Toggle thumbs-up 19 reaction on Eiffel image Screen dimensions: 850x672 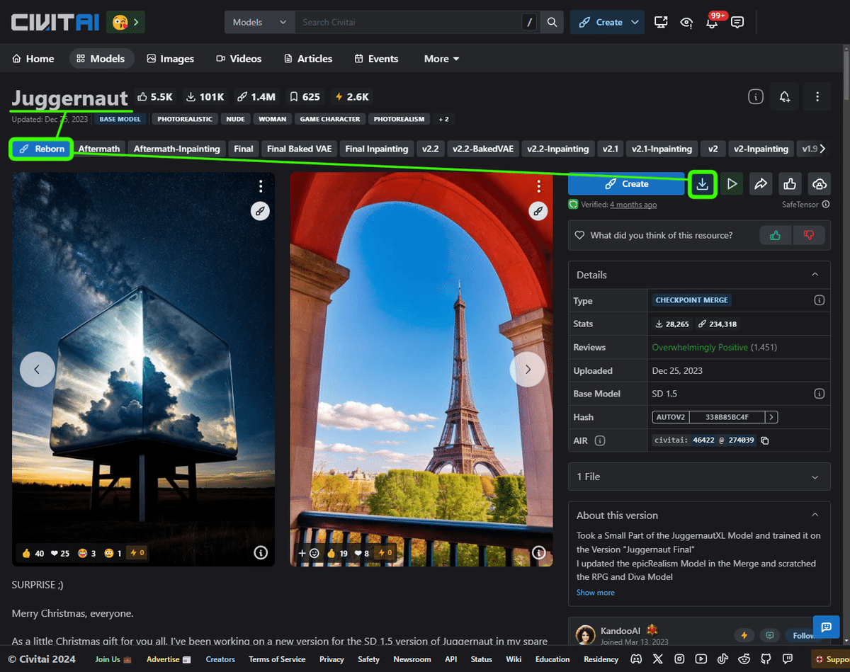tap(337, 553)
